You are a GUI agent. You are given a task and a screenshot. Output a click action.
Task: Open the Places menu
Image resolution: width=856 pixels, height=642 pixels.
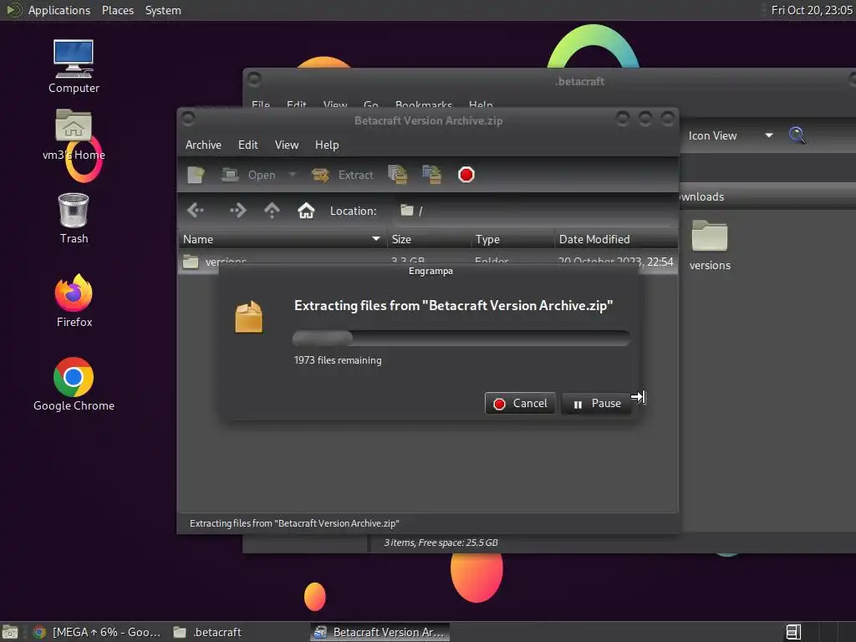(117, 10)
